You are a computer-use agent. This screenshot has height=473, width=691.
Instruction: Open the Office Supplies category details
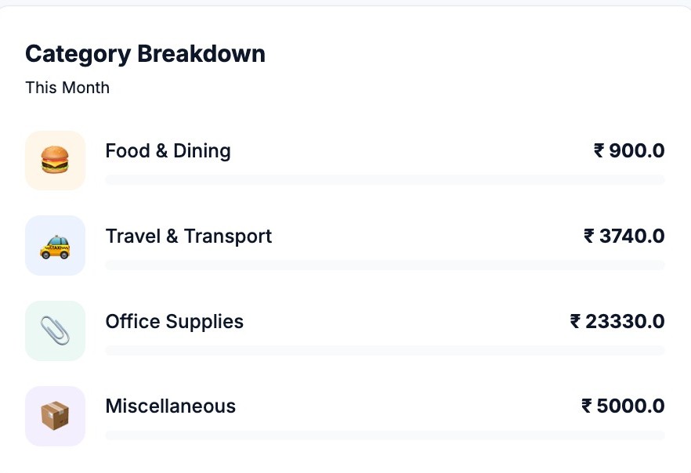[x=174, y=321]
